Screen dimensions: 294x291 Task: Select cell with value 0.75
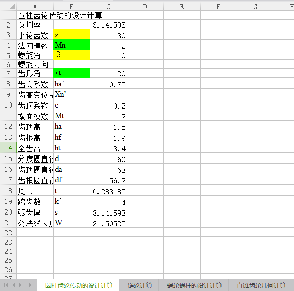[x=108, y=84]
